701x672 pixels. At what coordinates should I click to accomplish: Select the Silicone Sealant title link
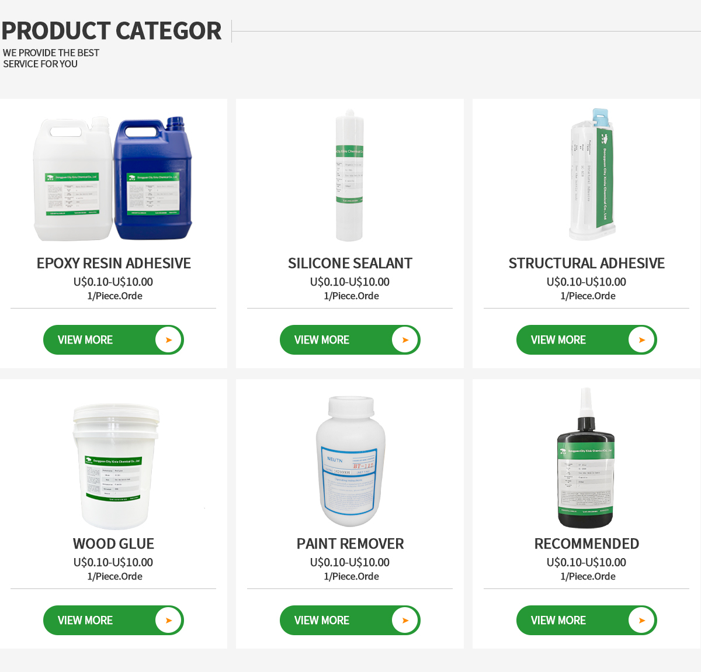point(350,264)
